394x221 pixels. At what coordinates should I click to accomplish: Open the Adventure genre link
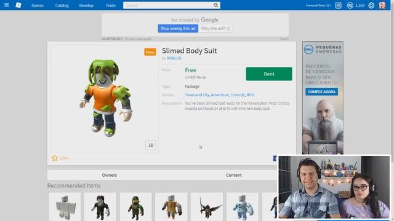[x=220, y=95]
